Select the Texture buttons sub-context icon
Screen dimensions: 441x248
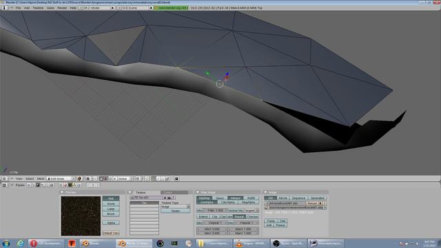pyautogui.click(x=70, y=185)
